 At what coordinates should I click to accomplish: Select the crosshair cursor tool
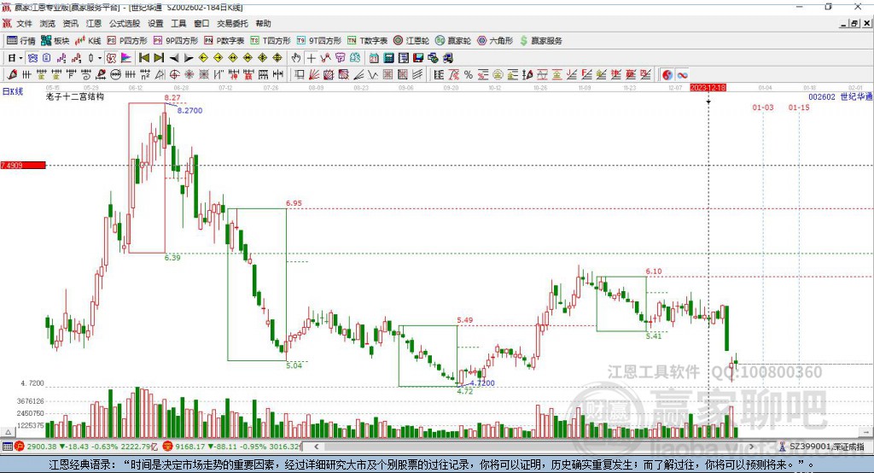(311, 58)
